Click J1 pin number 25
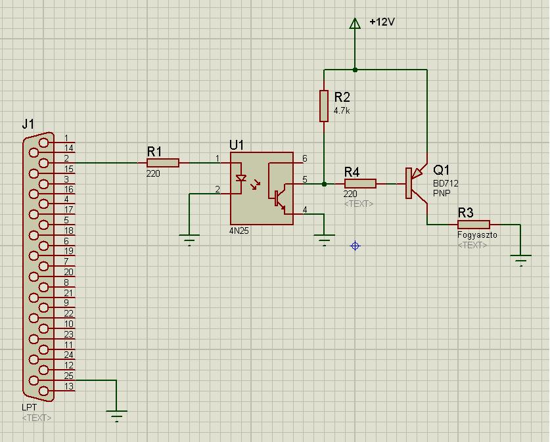Viewport: 550px width, 442px height. click(x=69, y=376)
